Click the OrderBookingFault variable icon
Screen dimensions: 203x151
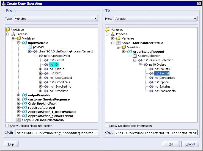coord(24,104)
